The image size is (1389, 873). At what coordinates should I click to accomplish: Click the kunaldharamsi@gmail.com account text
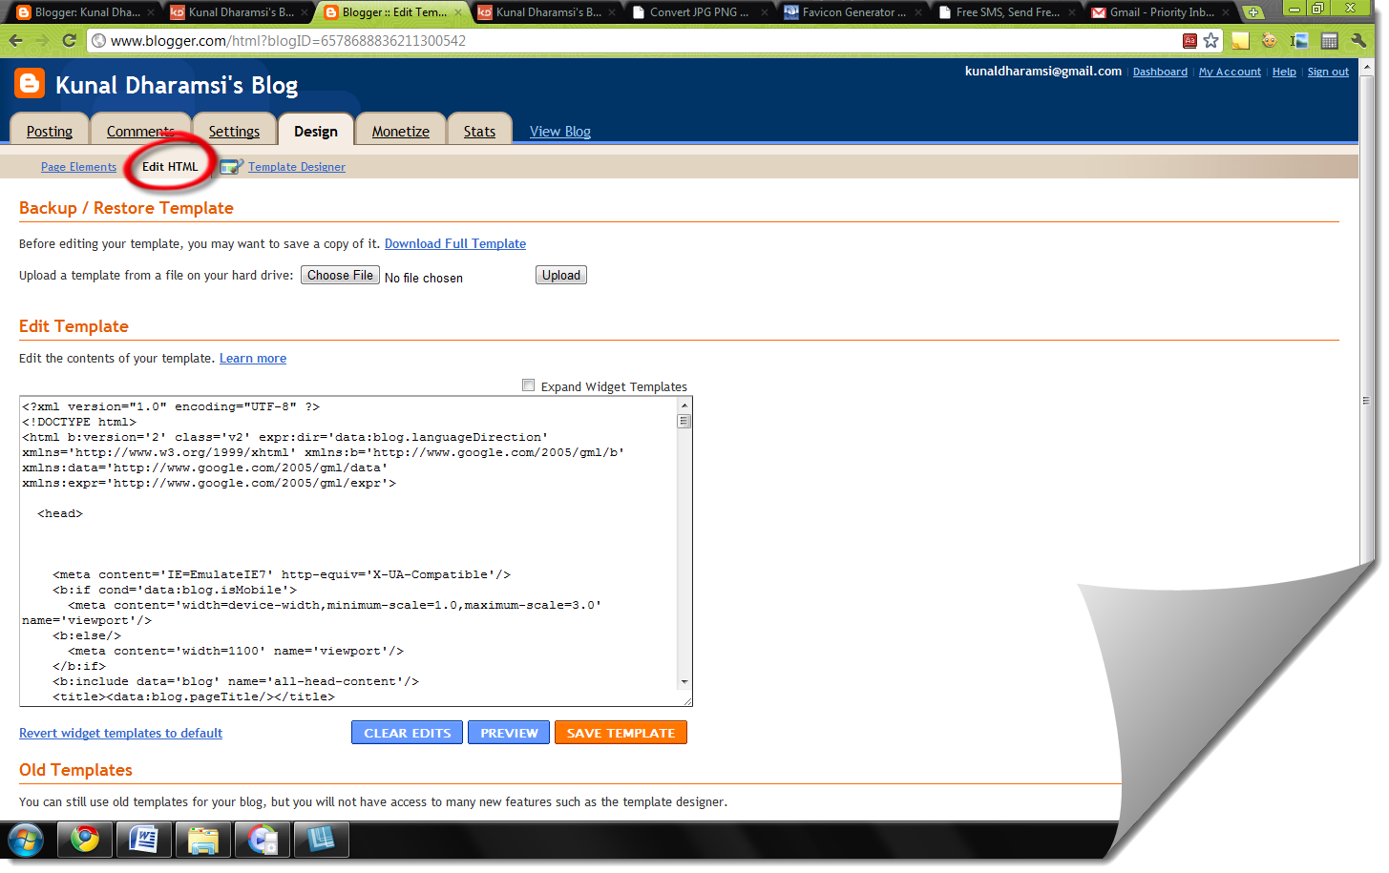tap(1043, 71)
